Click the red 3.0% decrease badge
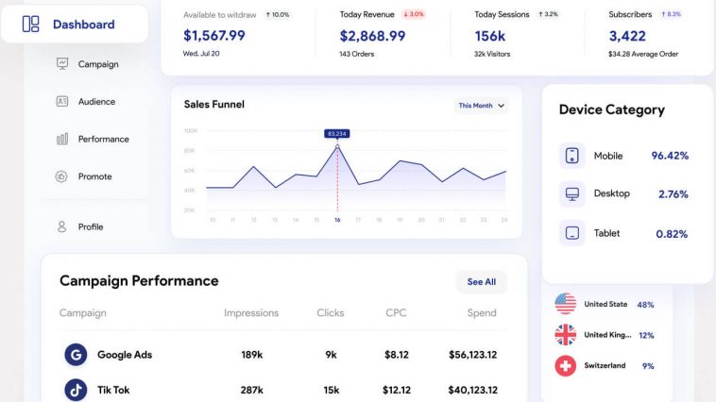 (414, 14)
